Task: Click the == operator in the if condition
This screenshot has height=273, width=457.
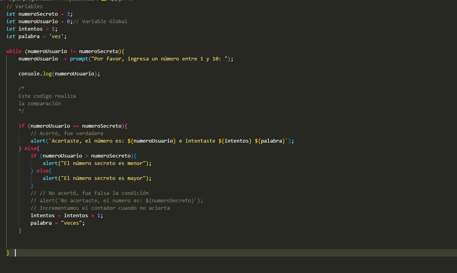Action: point(76,126)
